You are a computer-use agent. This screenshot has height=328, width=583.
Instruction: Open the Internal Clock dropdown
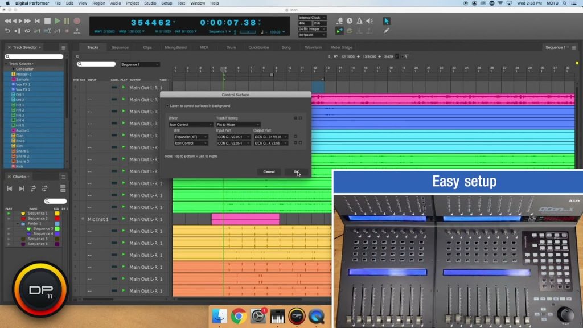point(312,18)
